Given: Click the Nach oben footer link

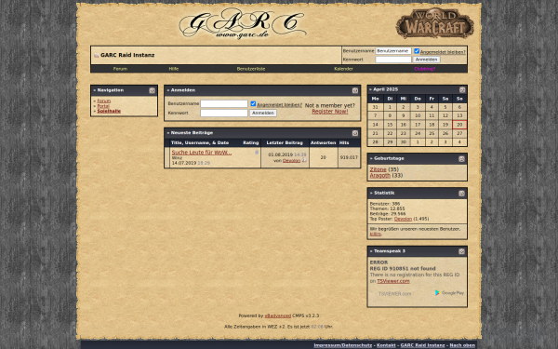Looking at the screenshot, I should tap(462, 345).
